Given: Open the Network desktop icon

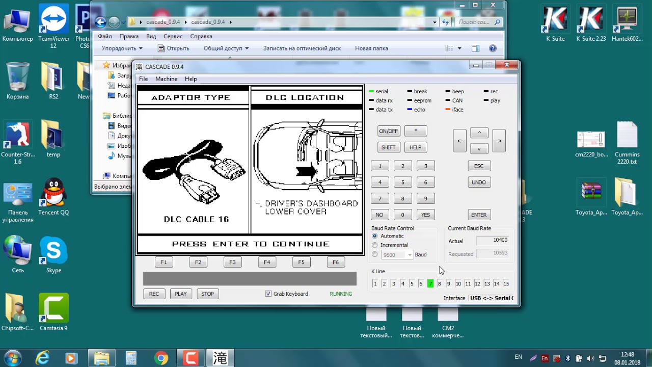Looking at the screenshot, I should [x=17, y=255].
